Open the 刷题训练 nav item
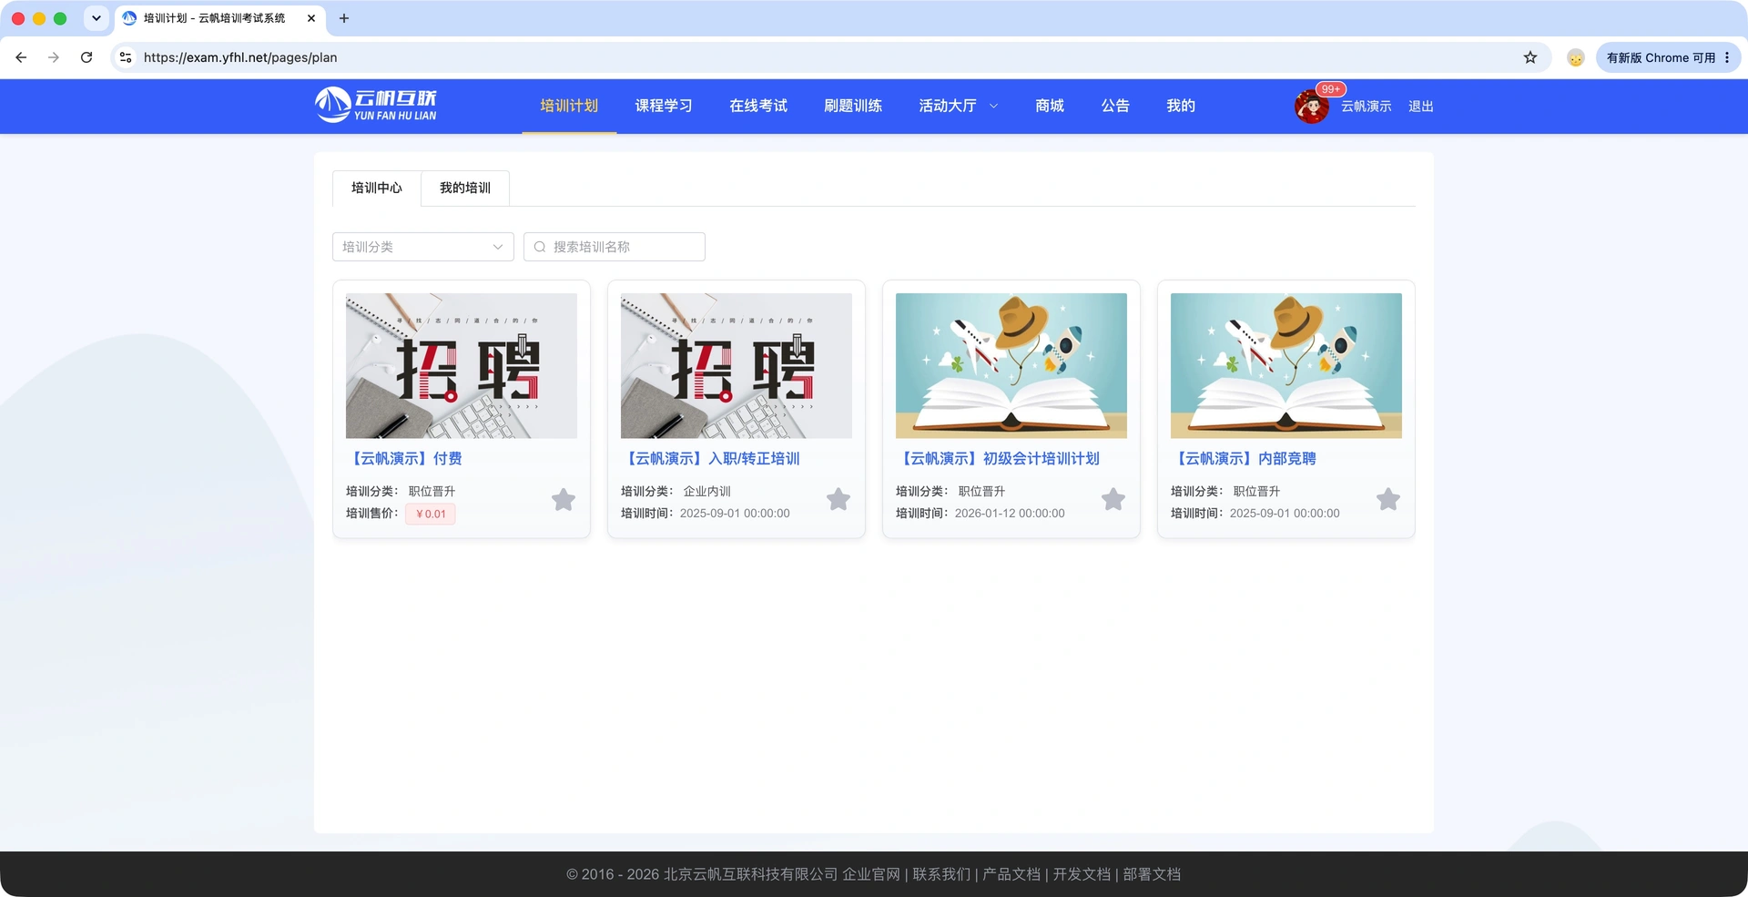The height and width of the screenshot is (897, 1748). (x=853, y=106)
